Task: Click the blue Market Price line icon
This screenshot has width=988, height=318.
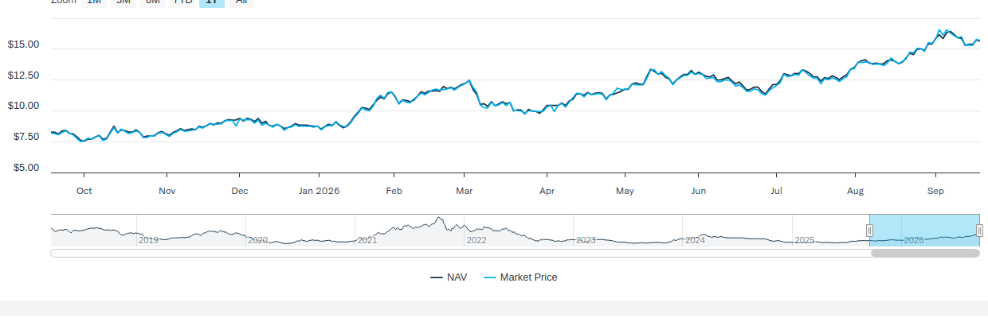Action: 490,277
